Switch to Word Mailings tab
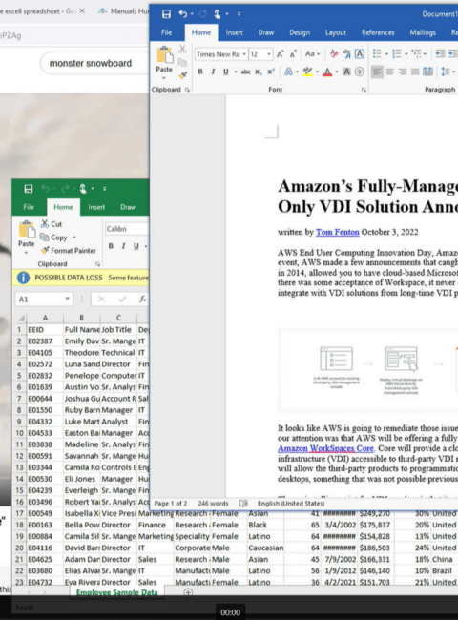This screenshot has width=458, height=620. pyautogui.click(x=423, y=32)
